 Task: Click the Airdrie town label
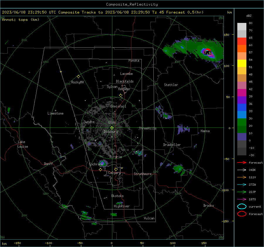116,157
